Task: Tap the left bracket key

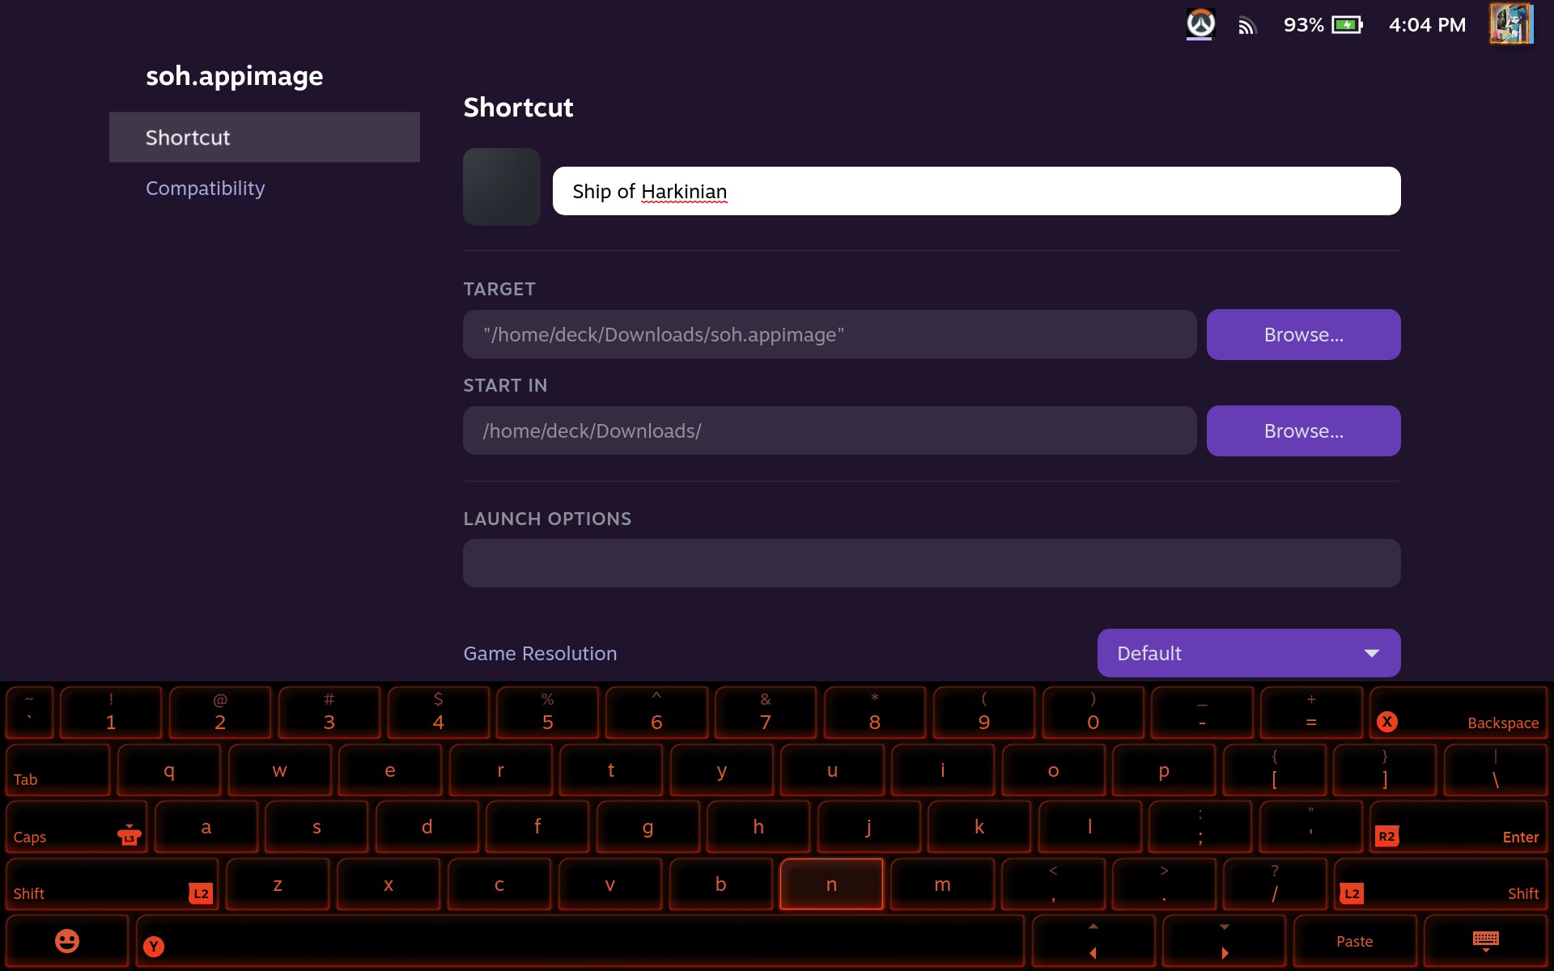Action: [x=1275, y=770]
